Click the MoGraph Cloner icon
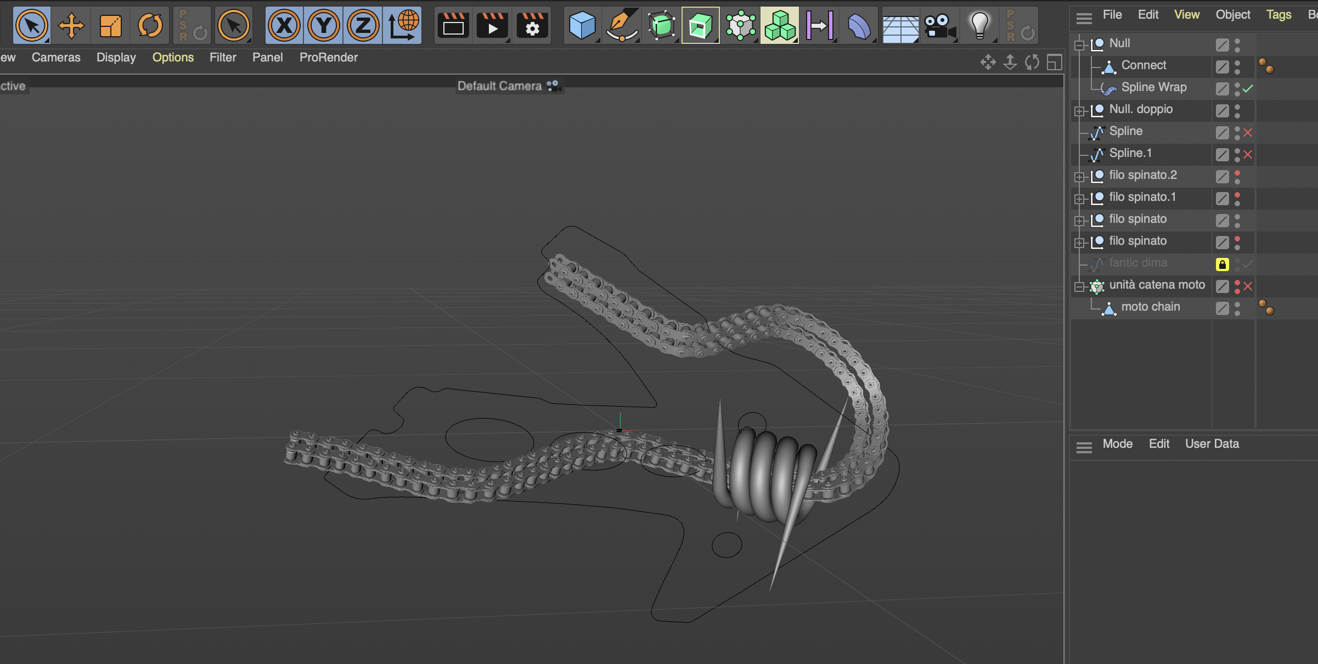This screenshot has width=1318, height=664. click(780, 25)
